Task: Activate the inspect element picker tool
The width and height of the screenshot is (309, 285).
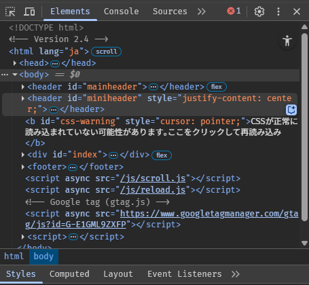Action: point(10,12)
